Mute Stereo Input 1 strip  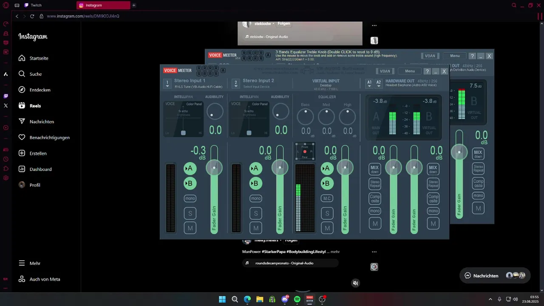click(190, 228)
